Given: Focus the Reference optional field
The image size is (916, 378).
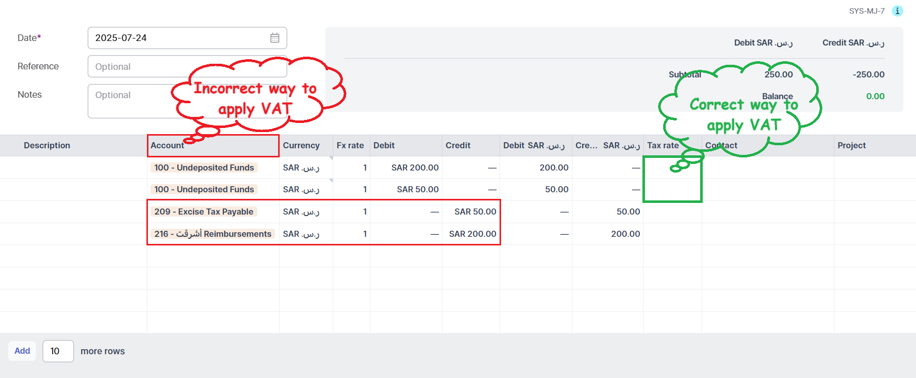Looking at the screenshot, I should [137, 66].
